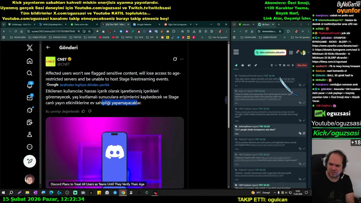Mute Streamlabs alerts with speaker icon
Image resolution: width=361 pixels, height=203 pixels.
point(288,65)
